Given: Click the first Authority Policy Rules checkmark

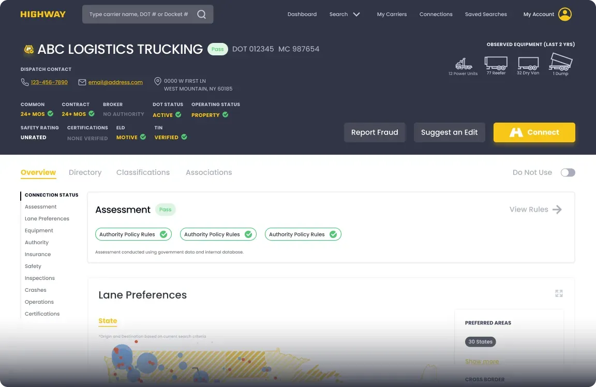Looking at the screenshot, I should pos(163,234).
